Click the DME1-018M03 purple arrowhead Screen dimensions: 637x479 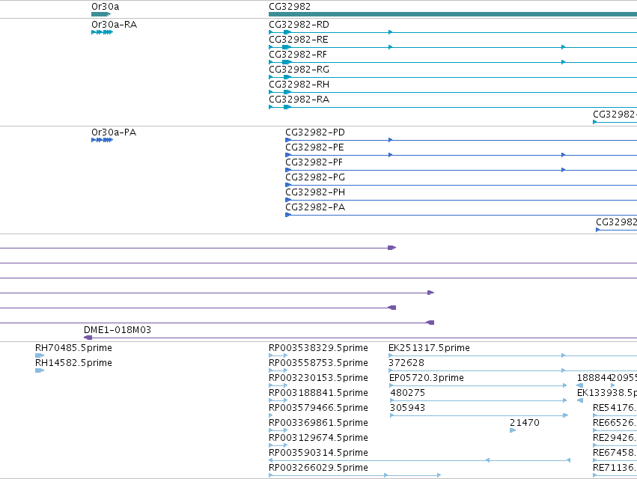pos(88,338)
